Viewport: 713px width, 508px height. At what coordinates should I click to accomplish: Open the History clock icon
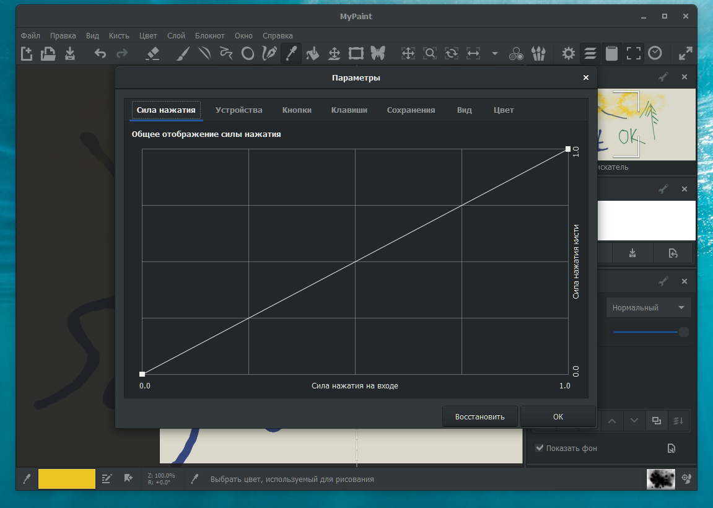click(655, 53)
